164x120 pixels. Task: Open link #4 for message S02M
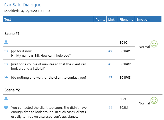coord(110,107)
